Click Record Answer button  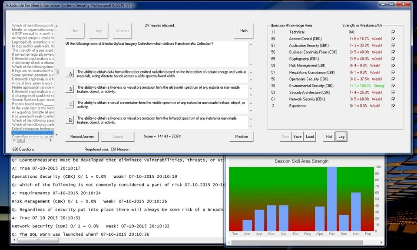click(x=82, y=137)
